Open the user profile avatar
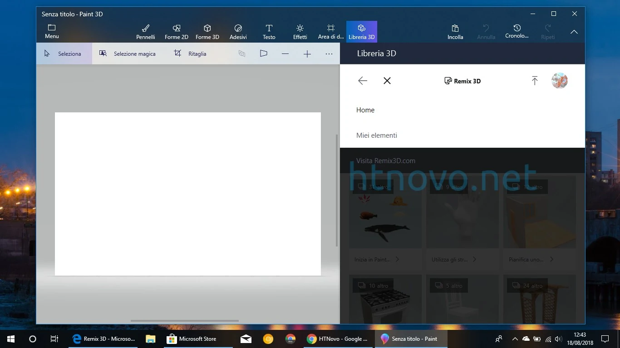Image resolution: width=620 pixels, height=348 pixels. click(x=560, y=81)
